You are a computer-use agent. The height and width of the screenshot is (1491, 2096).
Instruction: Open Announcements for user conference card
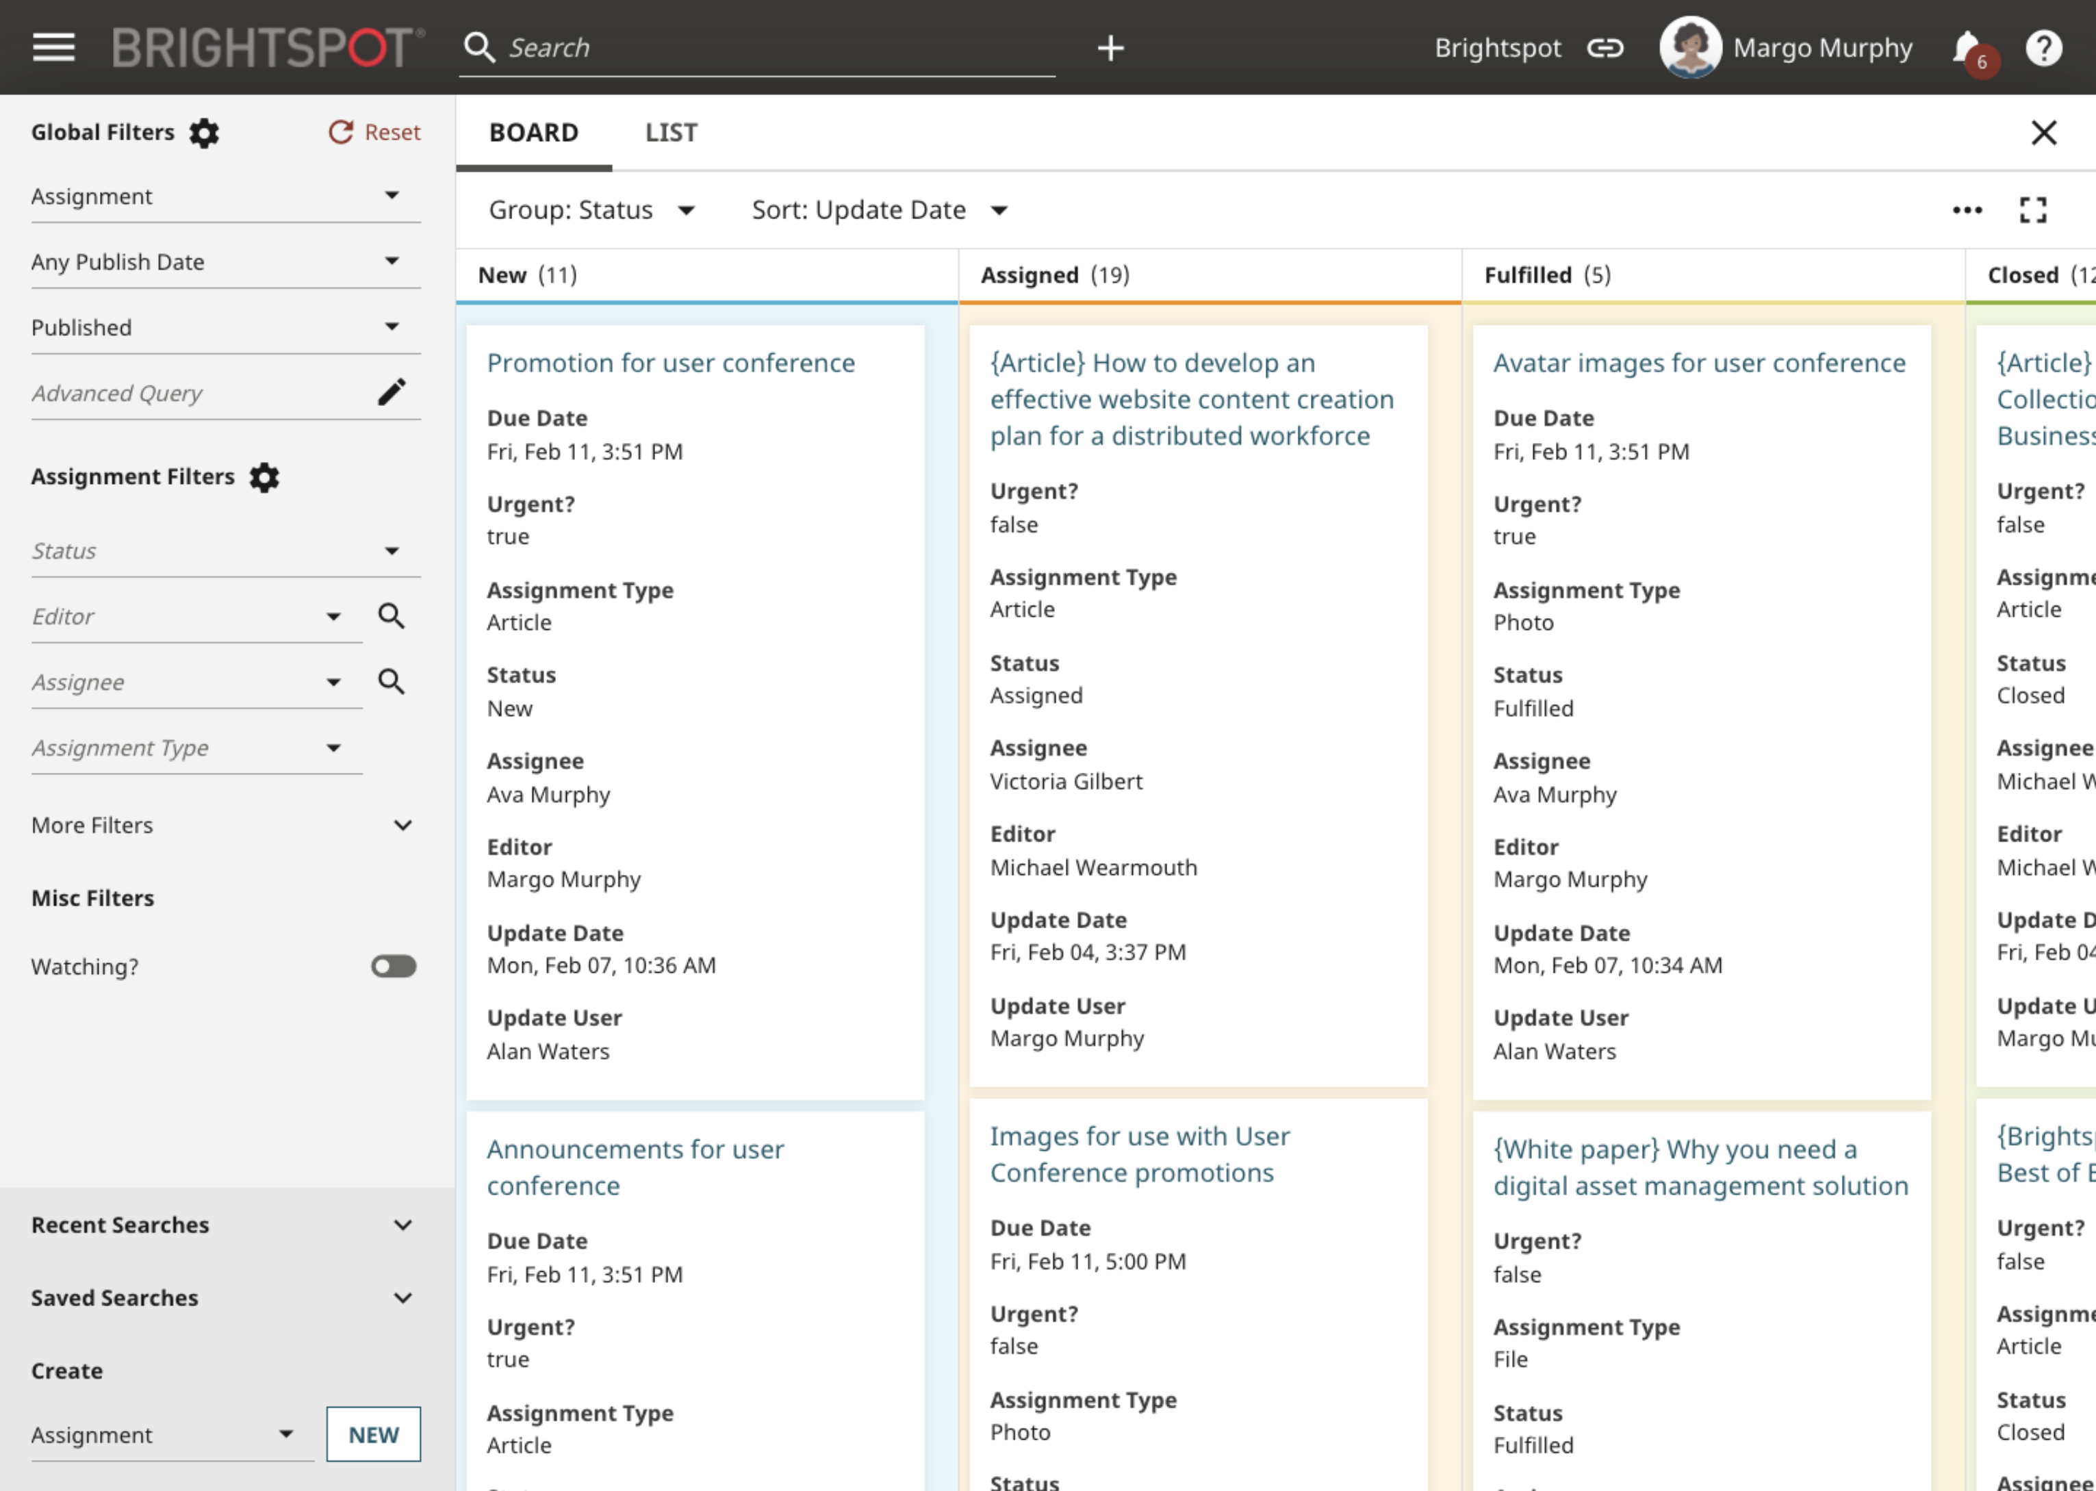635,1168
